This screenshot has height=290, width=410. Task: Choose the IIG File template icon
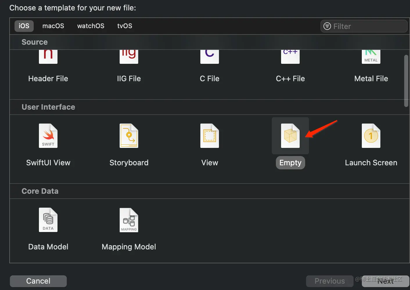coord(129,57)
